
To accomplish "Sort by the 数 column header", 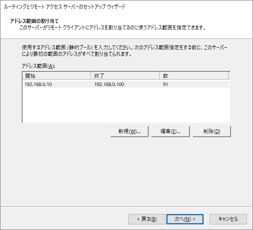I will point(194,76).
